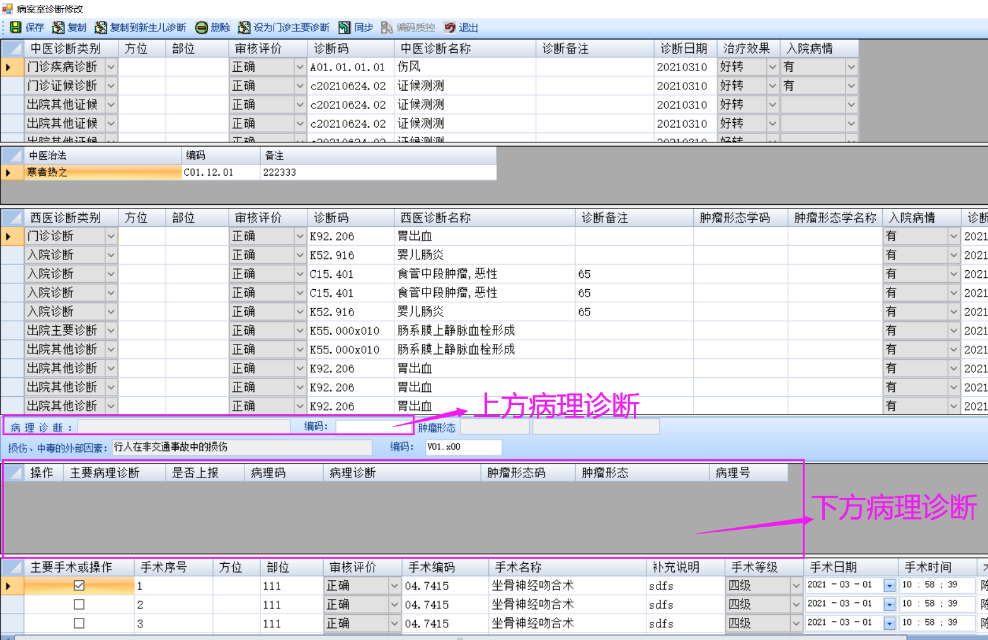Expand 治疗效果 dropdown in 门诊证候诊断 row

773,86
